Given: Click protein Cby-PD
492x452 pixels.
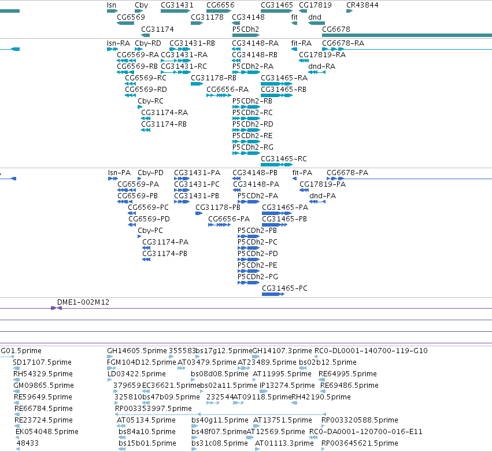Looking at the screenshot, I should [151, 173].
